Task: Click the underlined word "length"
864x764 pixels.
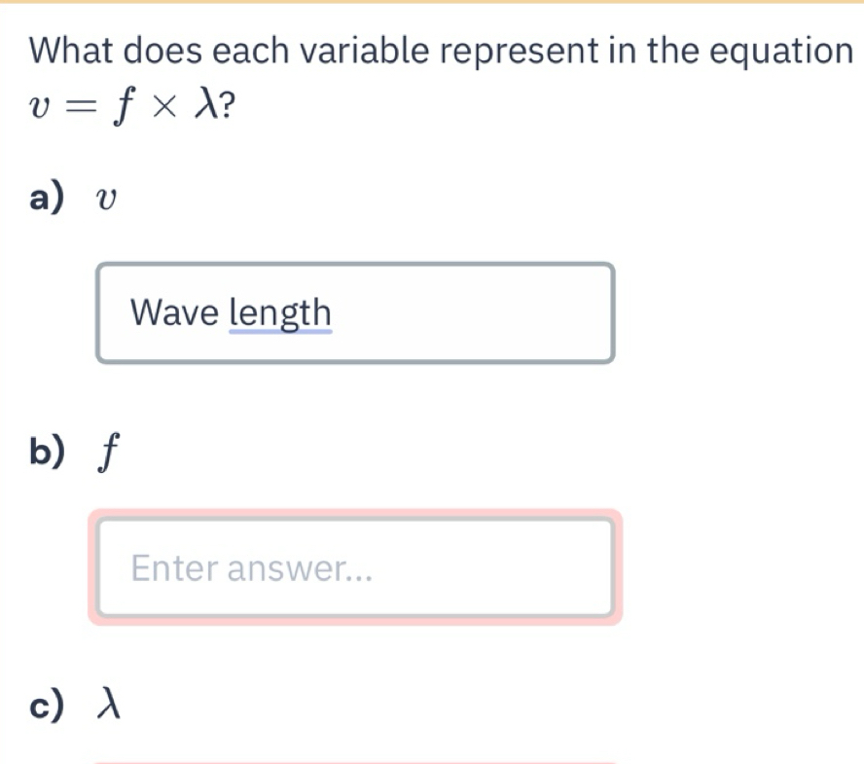Action: (x=280, y=314)
